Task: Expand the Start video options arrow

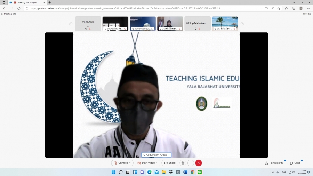Action: point(158,163)
